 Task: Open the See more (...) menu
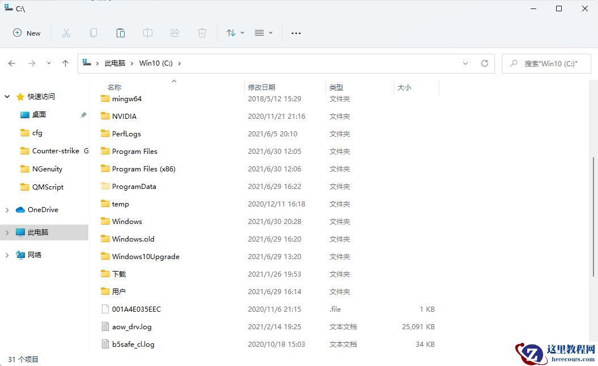296,33
